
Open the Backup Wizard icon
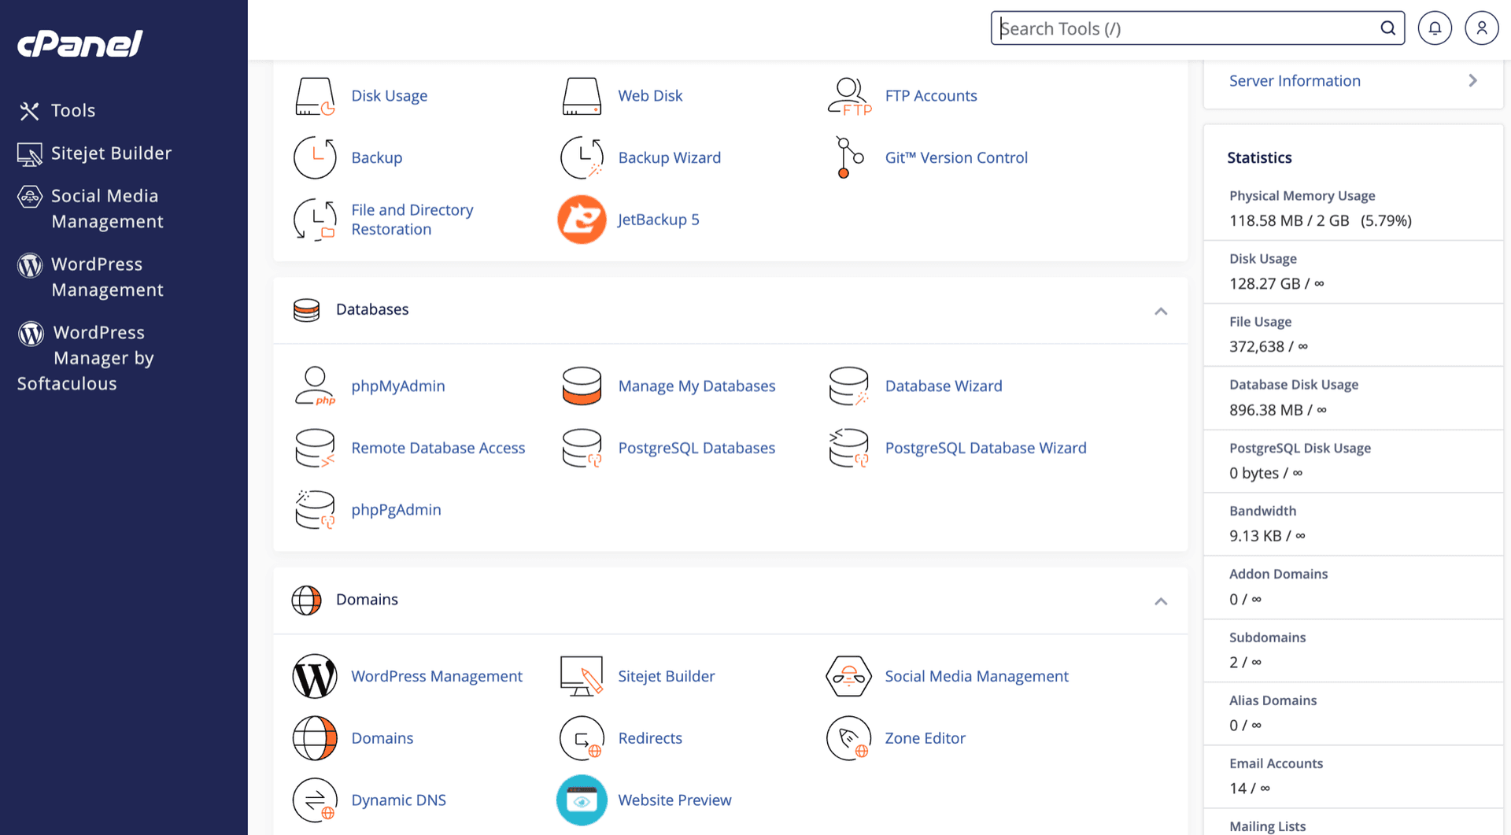[x=582, y=157]
